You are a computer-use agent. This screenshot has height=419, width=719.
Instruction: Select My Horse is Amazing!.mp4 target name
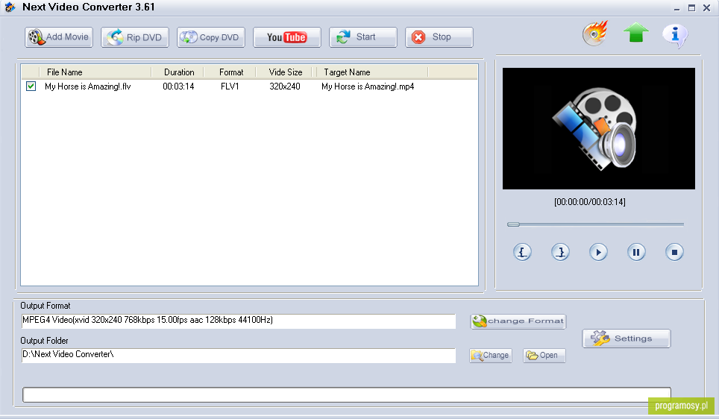pyautogui.click(x=368, y=86)
